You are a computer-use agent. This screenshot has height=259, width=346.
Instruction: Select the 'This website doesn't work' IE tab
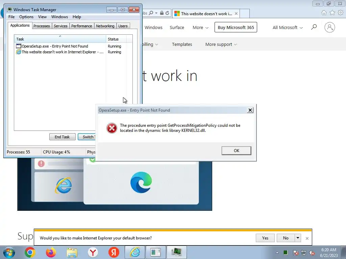(x=206, y=13)
